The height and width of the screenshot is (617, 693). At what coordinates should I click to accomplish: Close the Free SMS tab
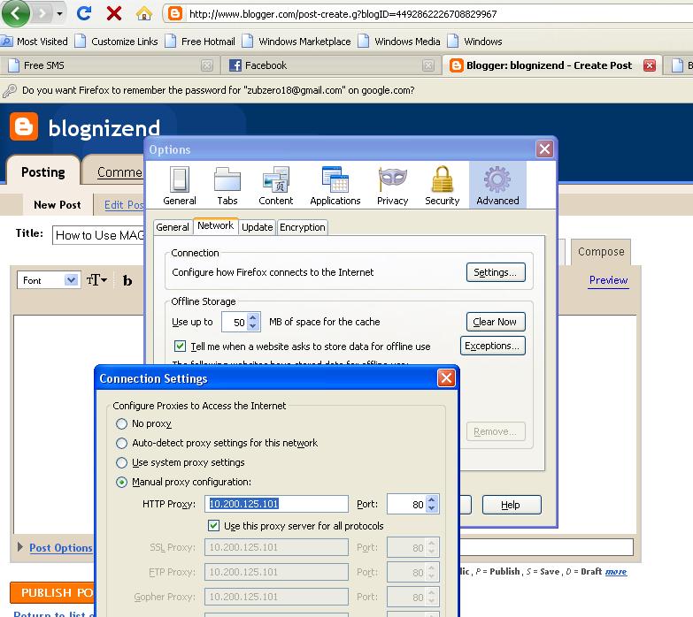(206, 65)
